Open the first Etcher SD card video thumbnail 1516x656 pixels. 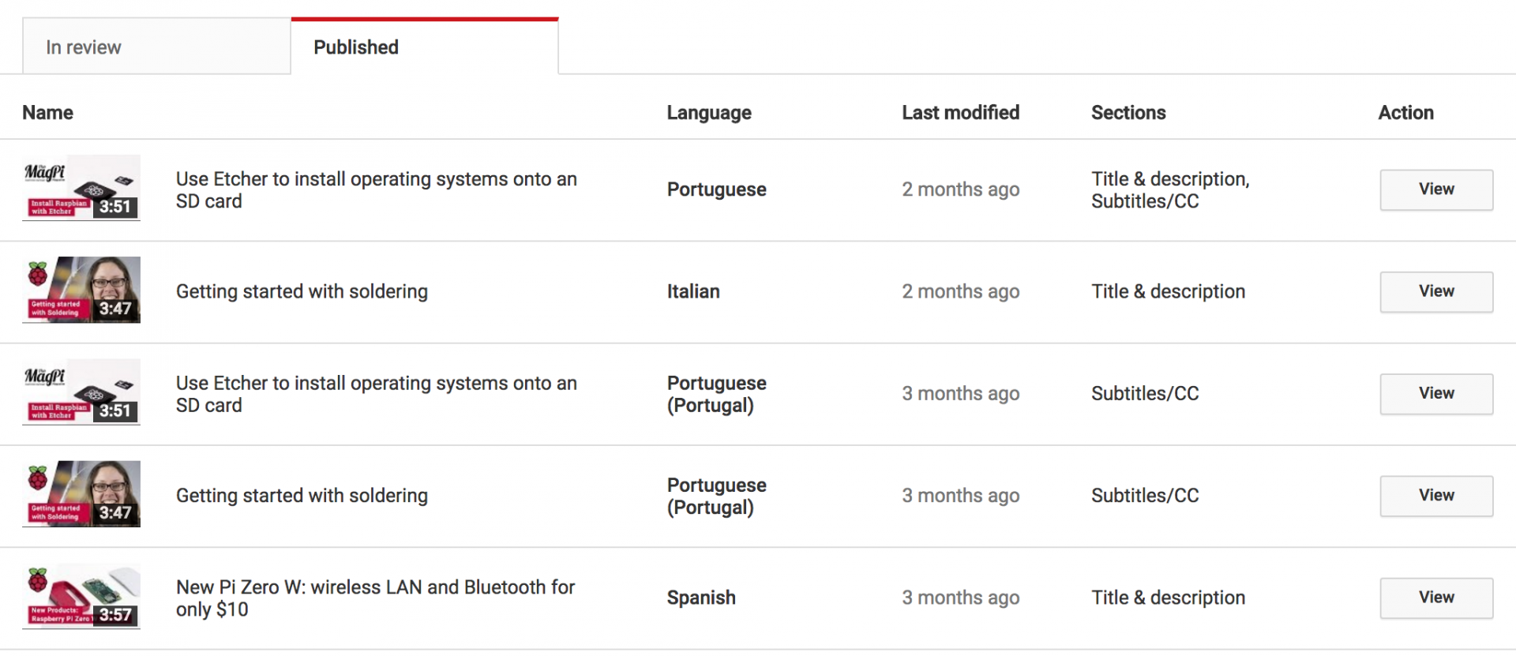coord(81,188)
